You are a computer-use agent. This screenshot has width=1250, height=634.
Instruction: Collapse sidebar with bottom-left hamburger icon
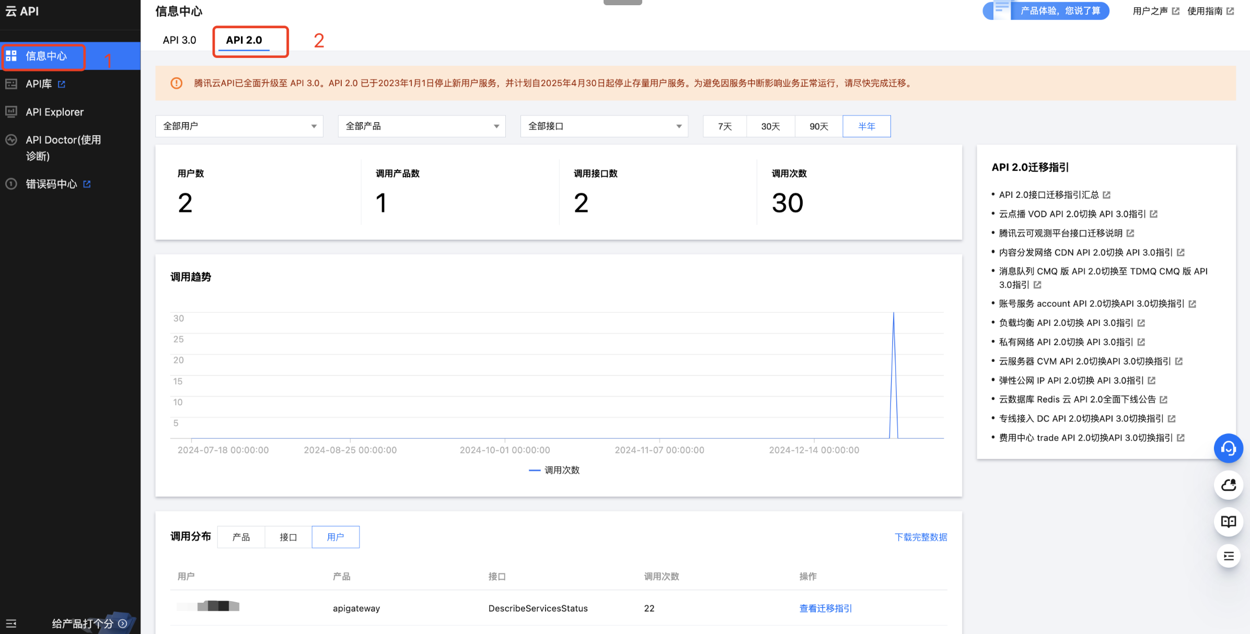pyautogui.click(x=11, y=623)
